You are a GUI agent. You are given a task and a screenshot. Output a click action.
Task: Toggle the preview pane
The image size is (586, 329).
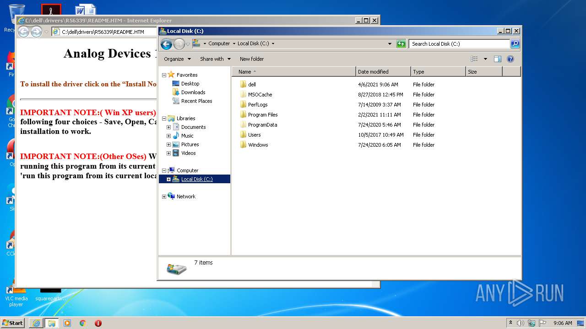[498, 59]
